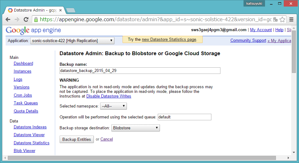This screenshot has height=163, width=299.
Task: Open Datastore Statistics in the sidebar
Action: click(31, 143)
